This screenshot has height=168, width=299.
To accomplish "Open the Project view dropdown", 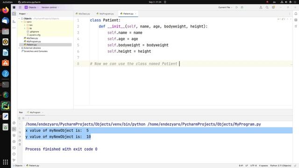I will point(23,14).
